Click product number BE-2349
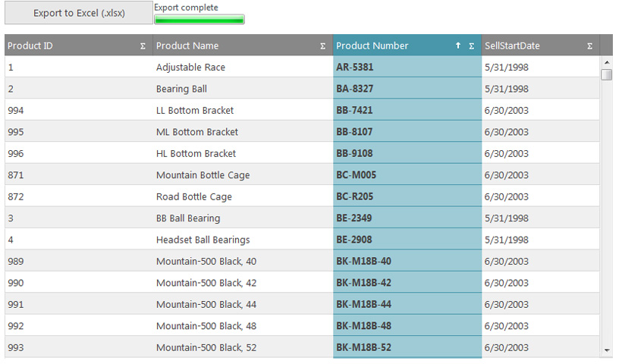Screen dimensions: 622x364 pyautogui.click(x=407, y=218)
